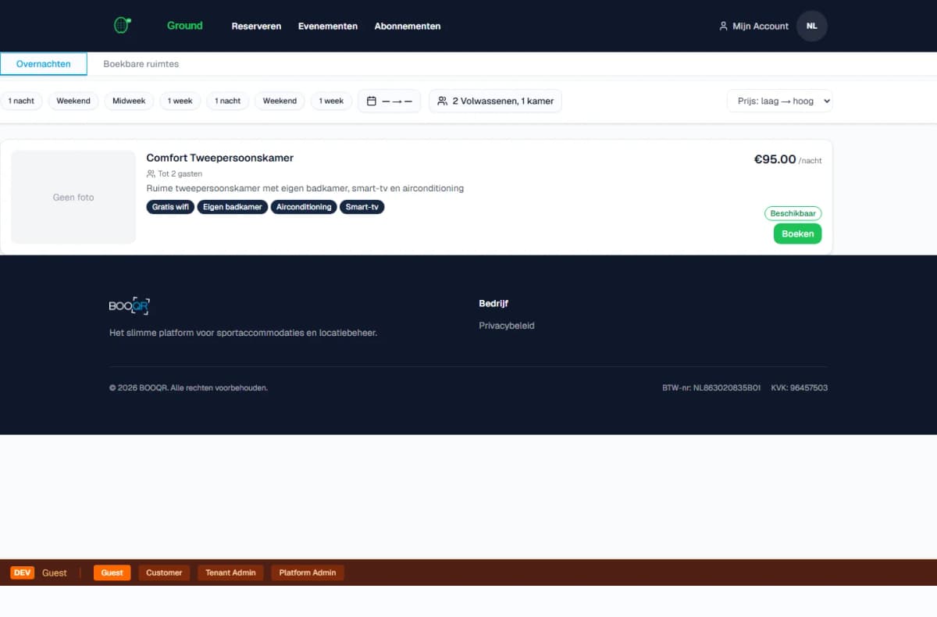The width and height of the screenshot is (937, 617).
Task: Open the Reserveren menu item
Action: pyautogui.click(x=256, y=26)
